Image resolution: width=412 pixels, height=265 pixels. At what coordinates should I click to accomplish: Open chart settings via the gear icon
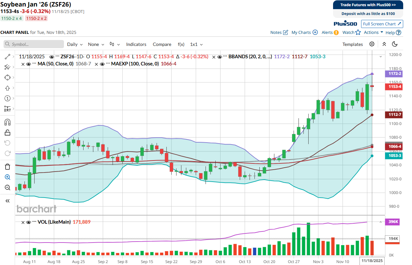(x=372, y=44)
